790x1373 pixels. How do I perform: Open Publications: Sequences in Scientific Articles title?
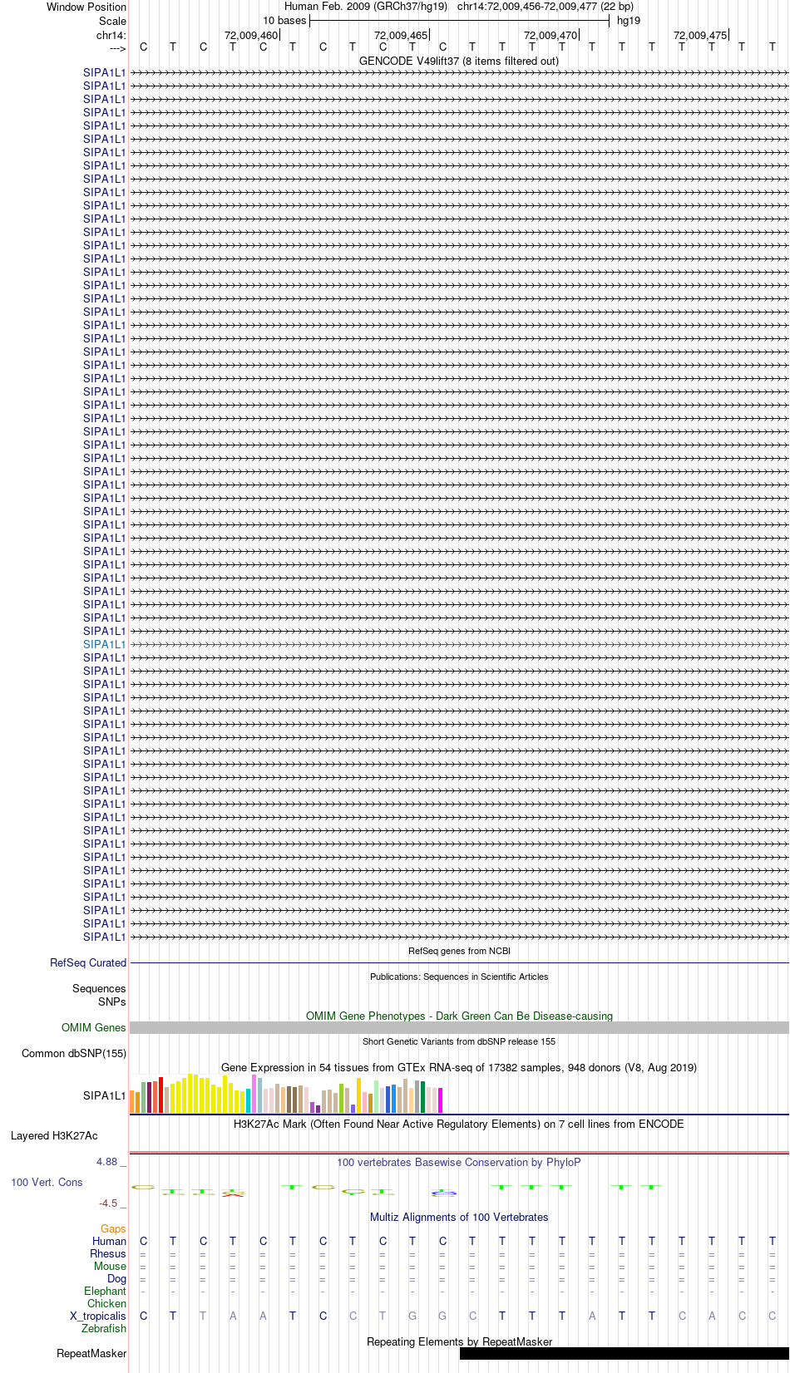click(459, 977)
